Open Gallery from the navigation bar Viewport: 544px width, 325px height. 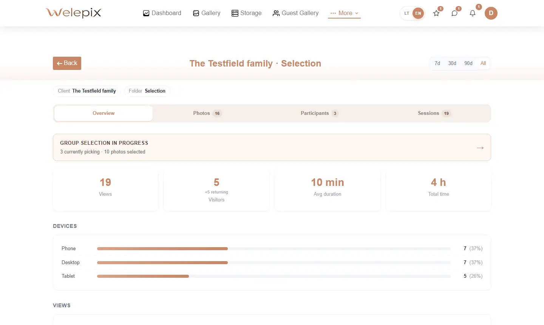[x=207, y=13]
